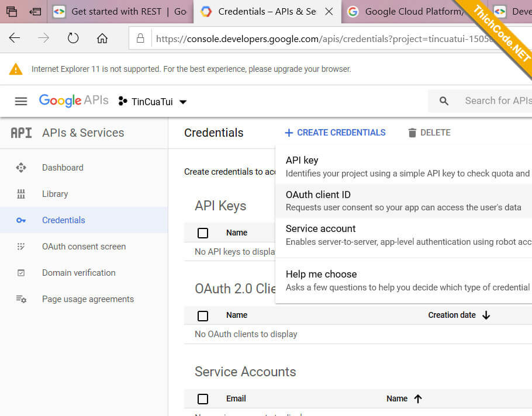532x416 pixels.
Task: Click 'No OAuth clients to display' text
Action: pyautogui.click(x=246, y=334)
